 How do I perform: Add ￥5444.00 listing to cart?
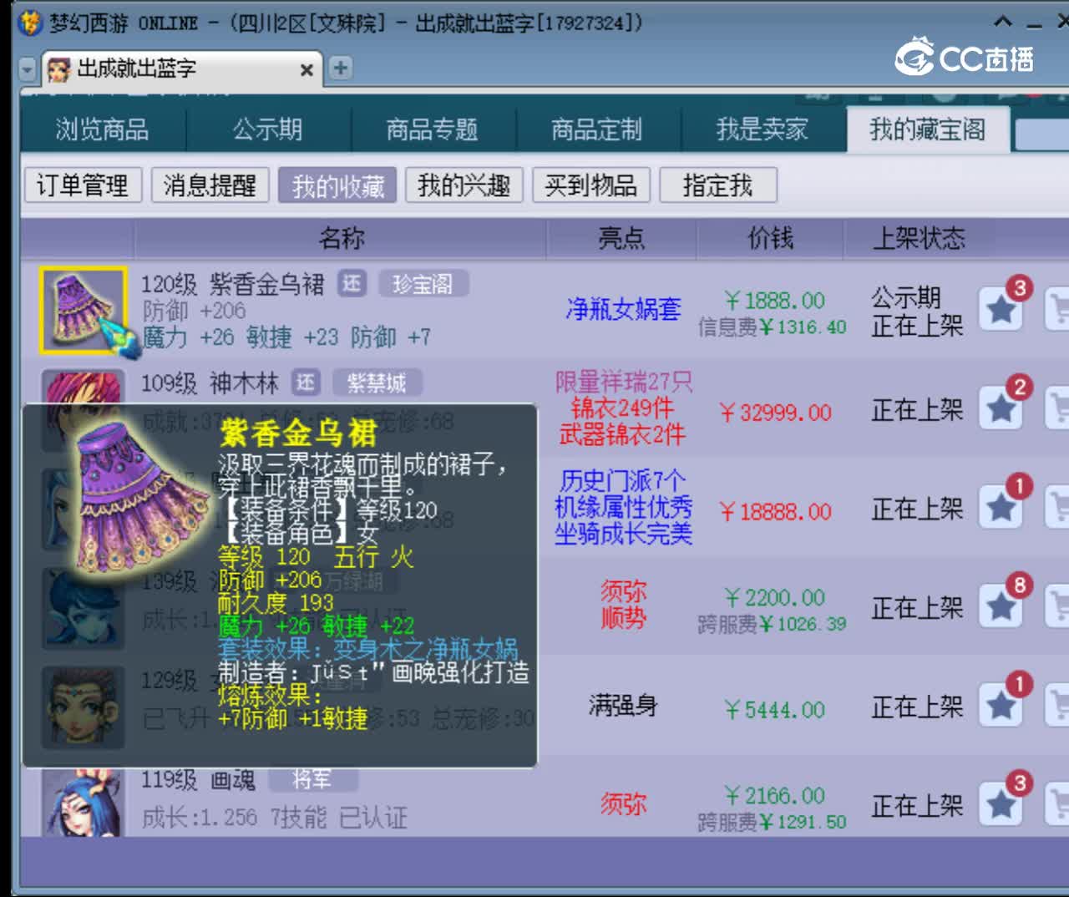[x=1057, y=706]
